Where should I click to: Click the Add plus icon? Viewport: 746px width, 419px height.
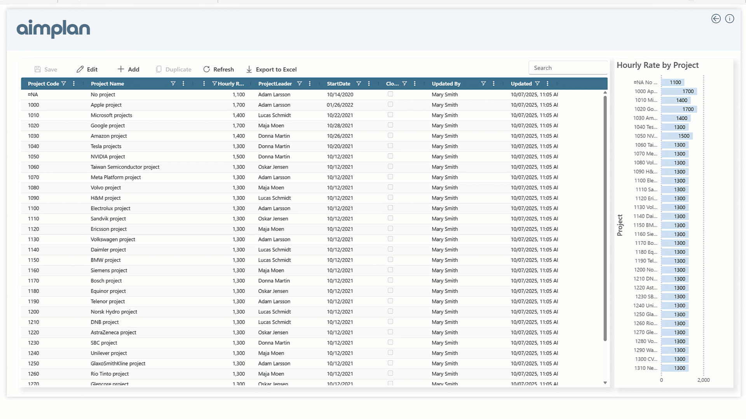pyautogui.click(x=121, y=69)
